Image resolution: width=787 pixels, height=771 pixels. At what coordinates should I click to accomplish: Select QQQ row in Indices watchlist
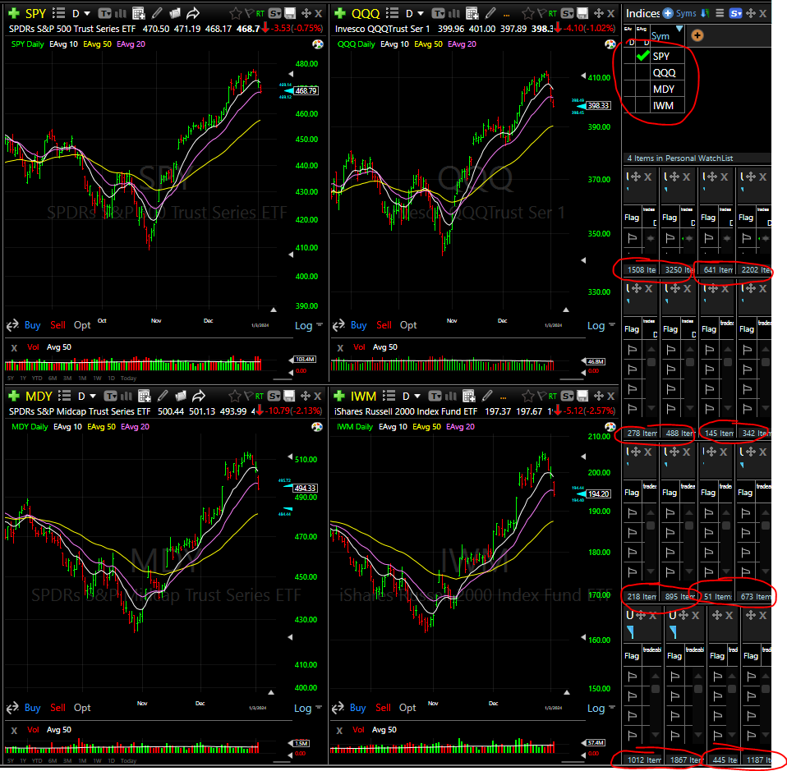click(x=653, y=73)
